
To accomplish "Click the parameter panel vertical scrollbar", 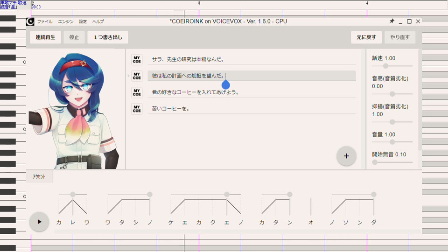I will pos(420,100).
